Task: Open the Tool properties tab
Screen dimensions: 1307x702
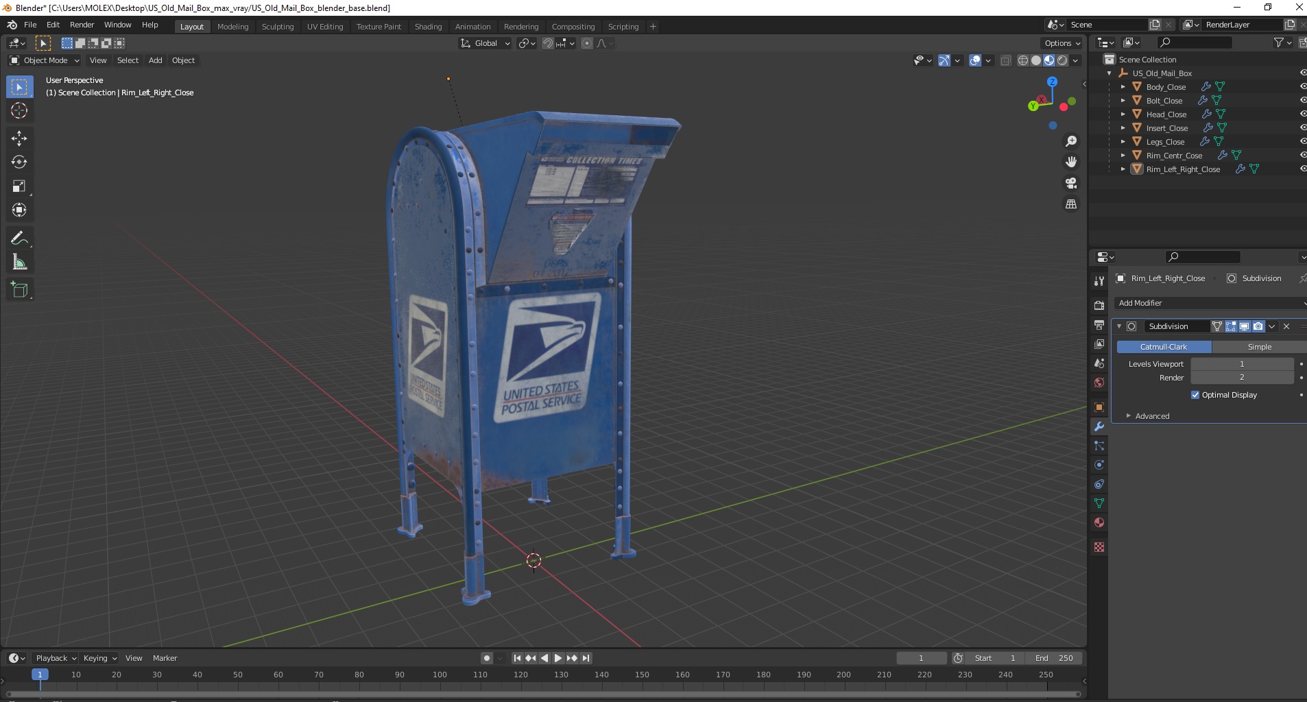Action: point(1099,281)
